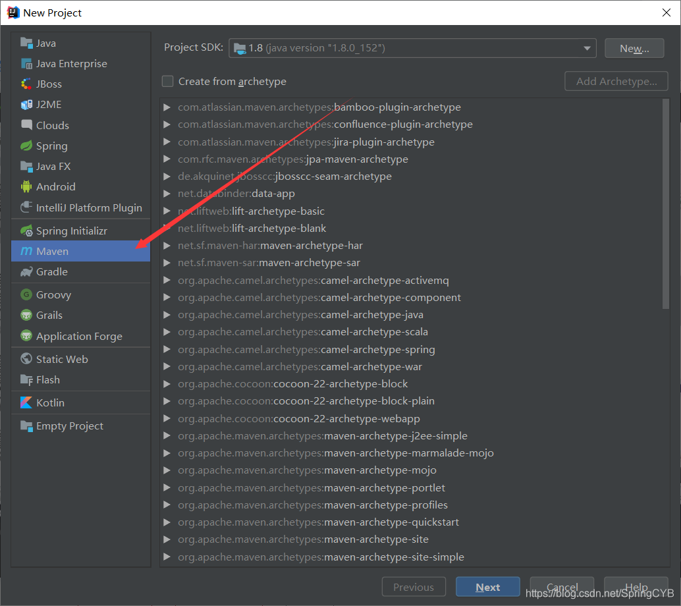Select the Empty Project label
The width and height of the screenshot is (681, 606).
(x=70, y=426)
